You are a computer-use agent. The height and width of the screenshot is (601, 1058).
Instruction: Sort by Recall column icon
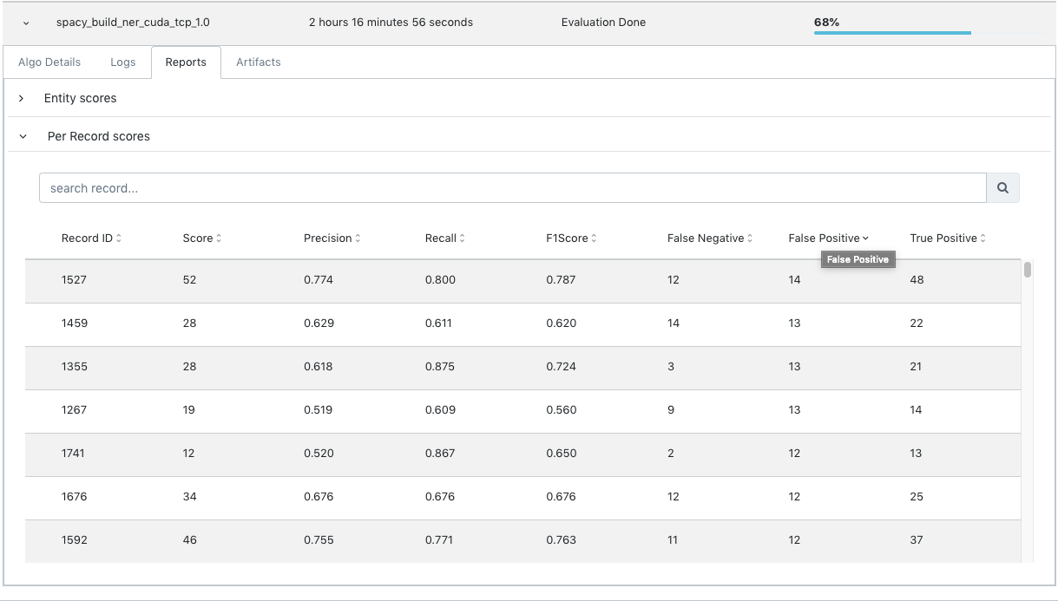[x=462, y=238]
